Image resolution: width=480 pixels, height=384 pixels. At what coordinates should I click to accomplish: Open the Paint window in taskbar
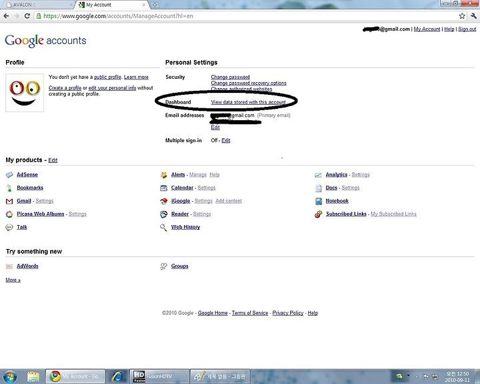click(x=220, y=377)
